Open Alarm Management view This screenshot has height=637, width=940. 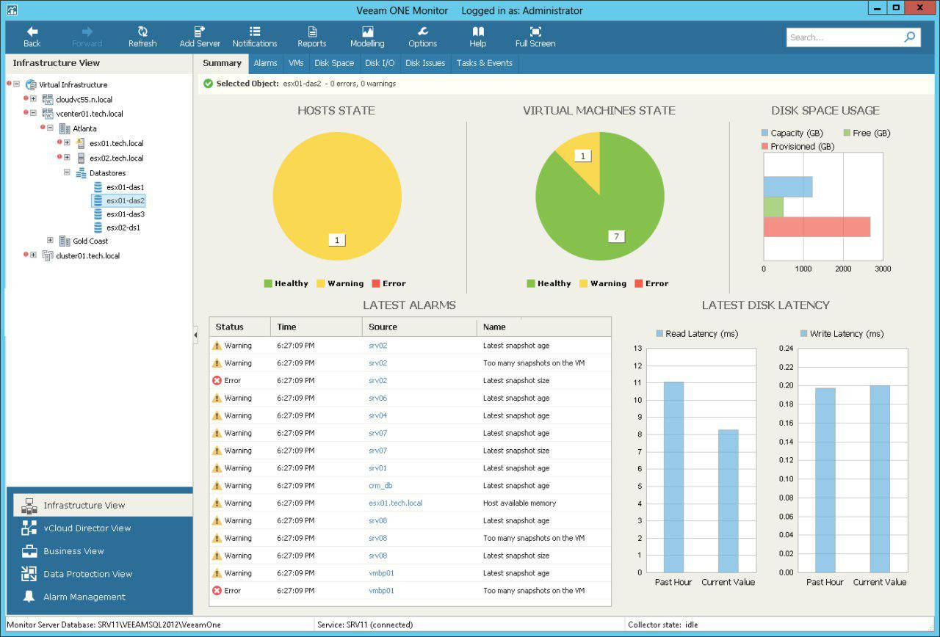click(84, 597)
